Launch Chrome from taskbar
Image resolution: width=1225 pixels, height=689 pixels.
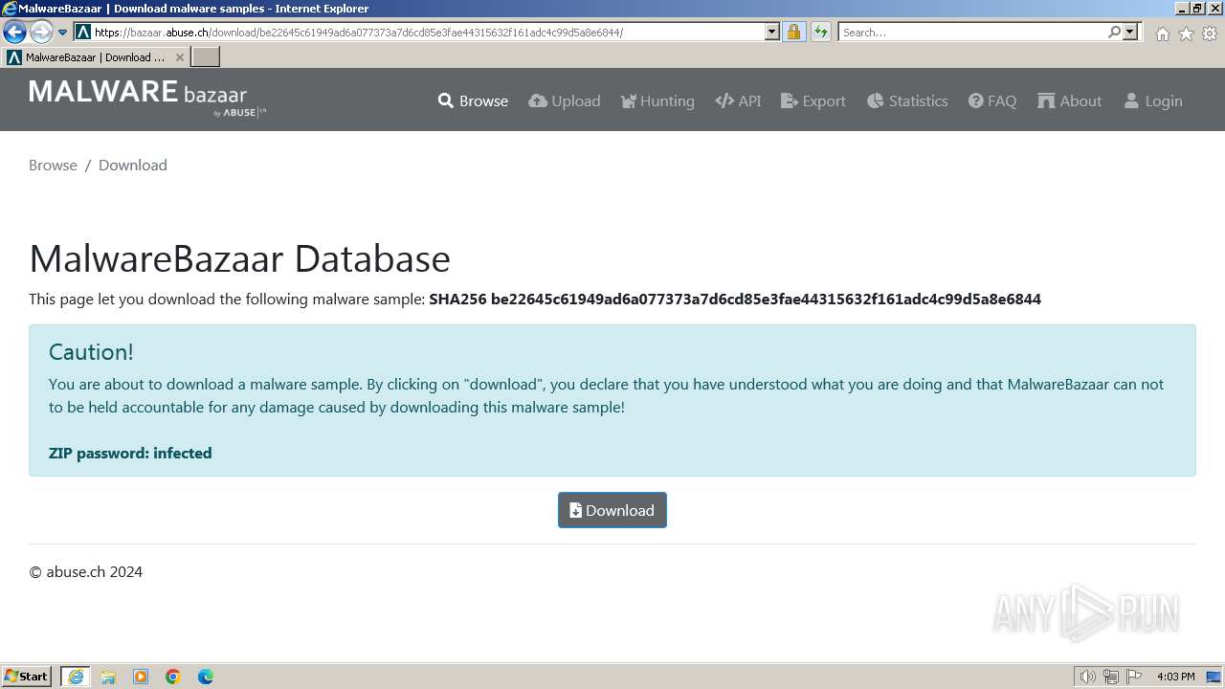173,677
